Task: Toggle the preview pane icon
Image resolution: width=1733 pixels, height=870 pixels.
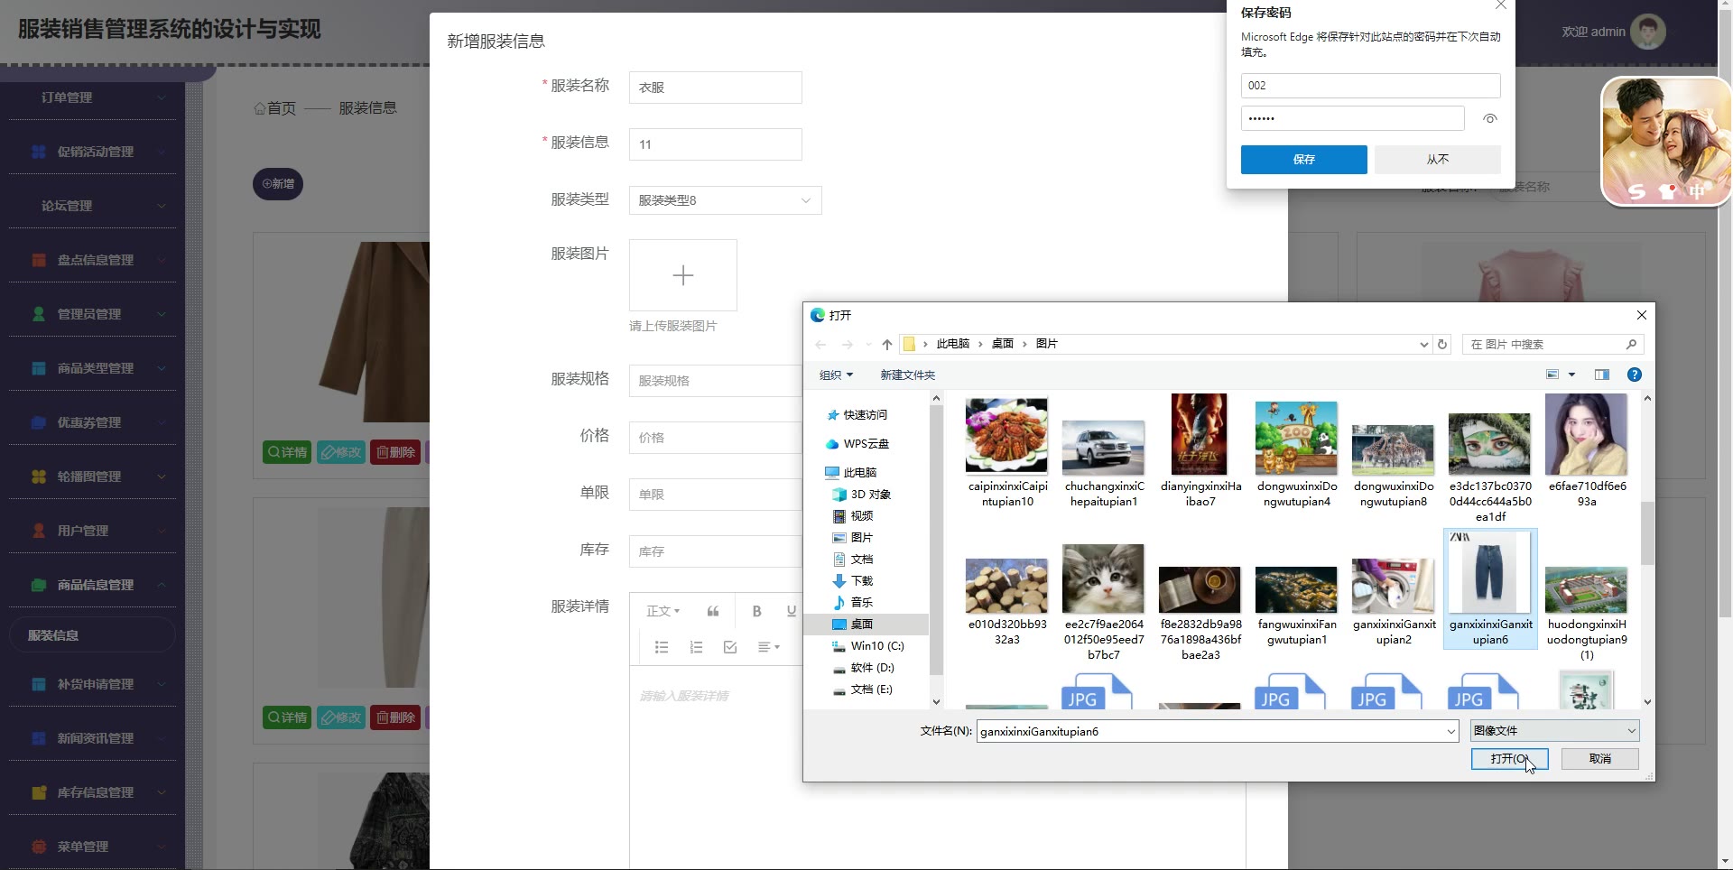Action: [x=1602, y=375]
